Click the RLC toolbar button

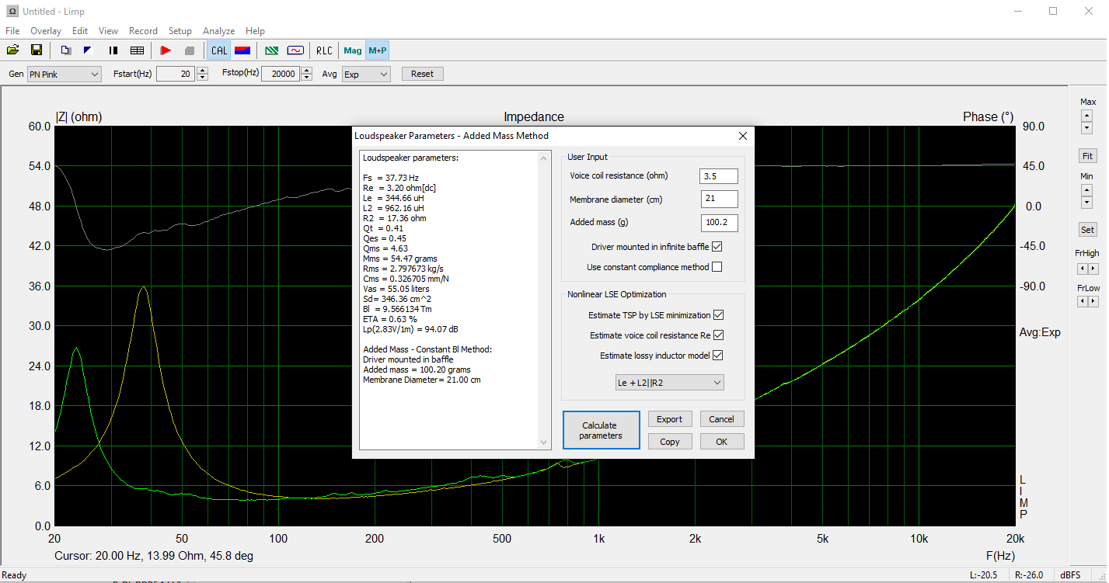tap(324, 50)
